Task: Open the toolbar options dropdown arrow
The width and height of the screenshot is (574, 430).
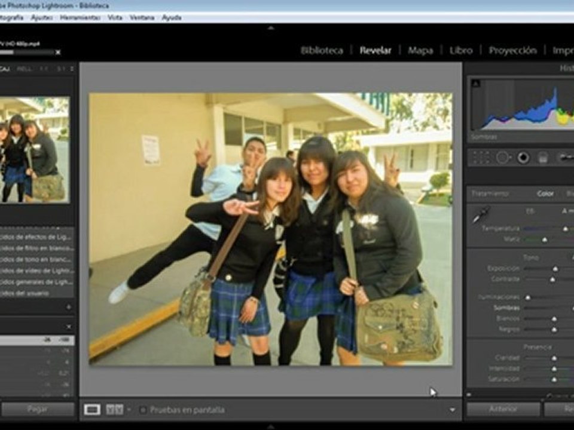Action: click(x=453, y=410)
